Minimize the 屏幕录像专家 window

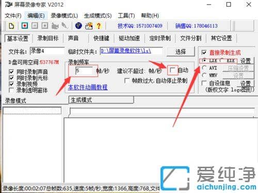coord(209,5)
